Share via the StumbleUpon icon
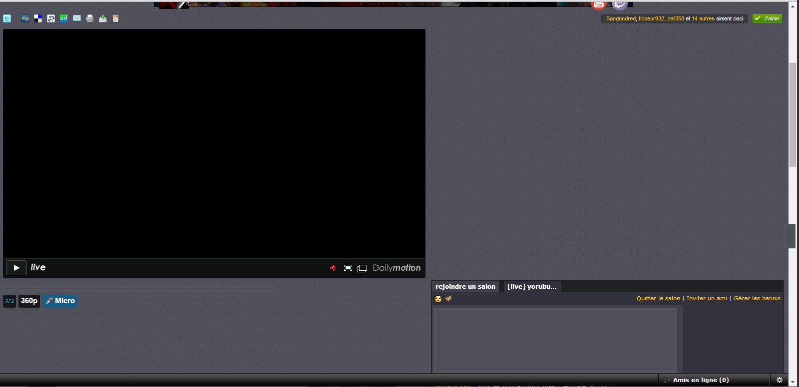Viewport: 799px width, 387px height. pos(64,18)
